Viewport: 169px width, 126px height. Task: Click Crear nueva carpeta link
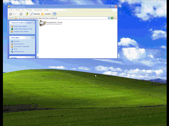click(20, 26)
